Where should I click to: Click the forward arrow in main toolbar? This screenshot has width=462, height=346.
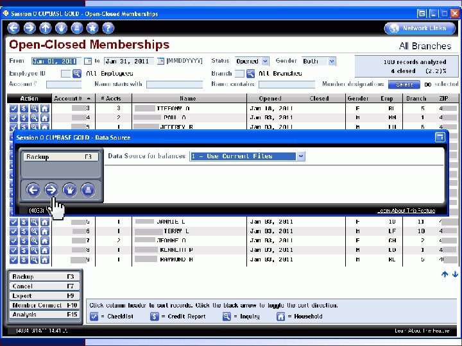(x=30, y=28)
